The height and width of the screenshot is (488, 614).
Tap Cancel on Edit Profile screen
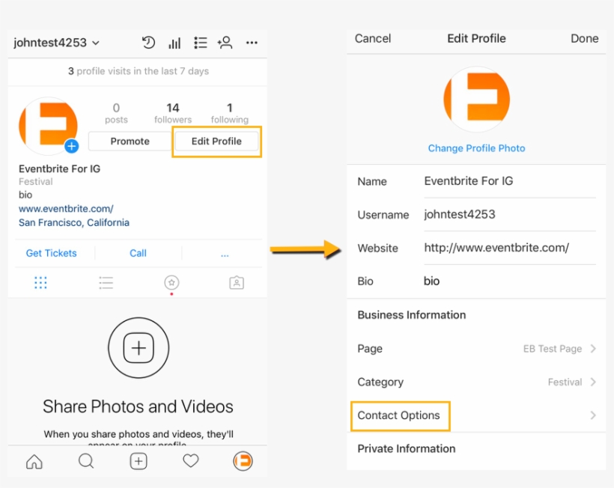point(373,38)
